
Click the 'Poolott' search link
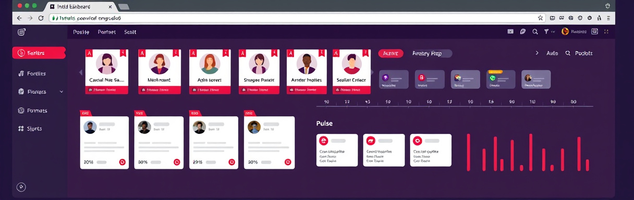click(579, 53)
